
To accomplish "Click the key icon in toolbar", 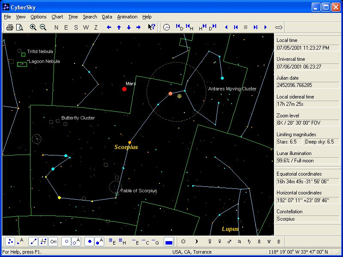I will click(278, 27).
